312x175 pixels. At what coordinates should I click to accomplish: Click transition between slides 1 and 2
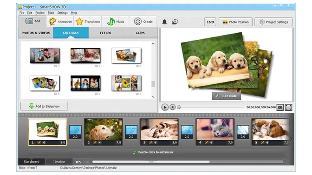click(x=75, y=132)
